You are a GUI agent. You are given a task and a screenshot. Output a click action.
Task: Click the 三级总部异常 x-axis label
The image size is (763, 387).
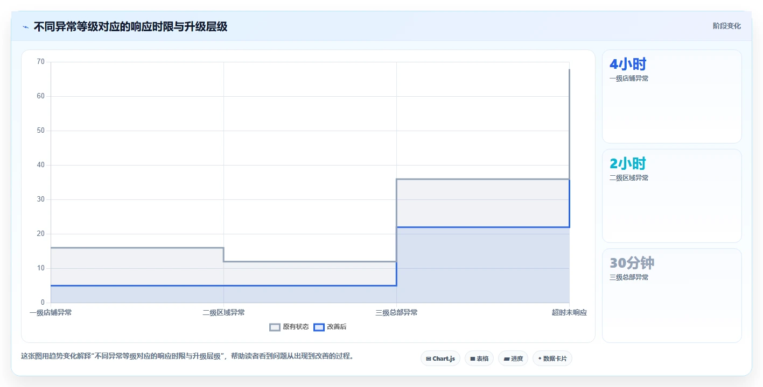coord(396,312)
